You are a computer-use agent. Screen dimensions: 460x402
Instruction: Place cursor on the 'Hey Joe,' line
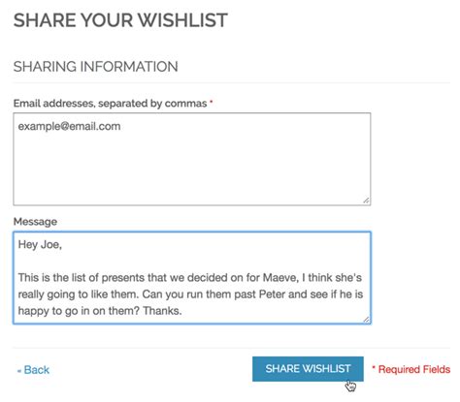click(40, 244)
